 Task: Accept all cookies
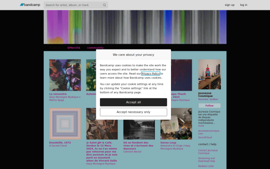pyautogui.click(x=133, y=102)
